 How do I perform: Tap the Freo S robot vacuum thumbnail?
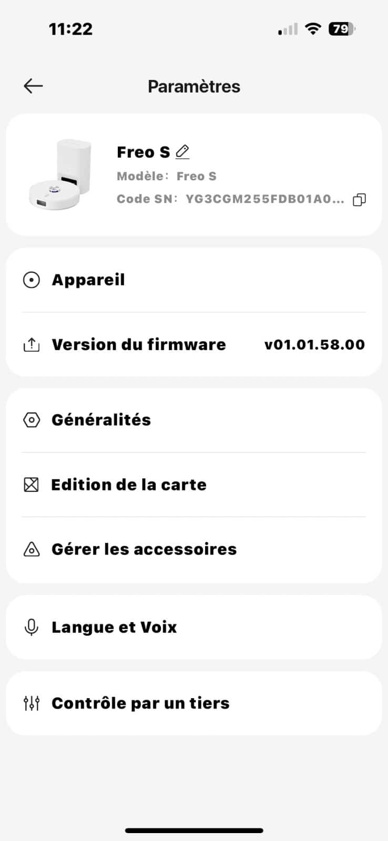point(60,175)
